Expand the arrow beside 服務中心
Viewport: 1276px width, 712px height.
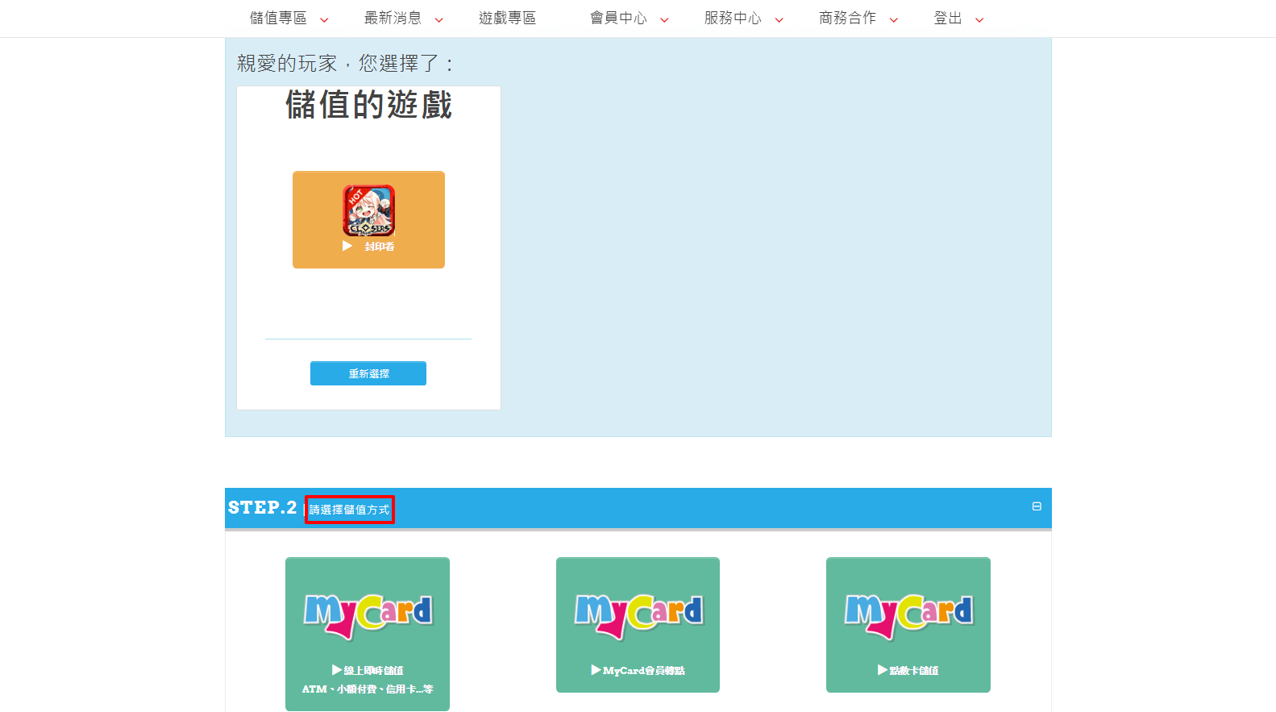(779, 20)
